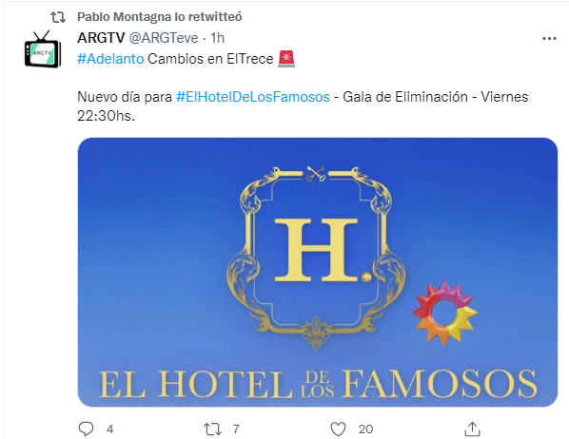Viewport: 569px width, 439px height.
Task: Click the like count 20
Action: (365, 429)
